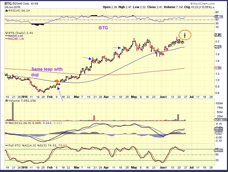Image resolution: width=228 pixels, height=172 pixels.
Task: Click the Close 2.41 value in header
Action: tap(155, 7)
